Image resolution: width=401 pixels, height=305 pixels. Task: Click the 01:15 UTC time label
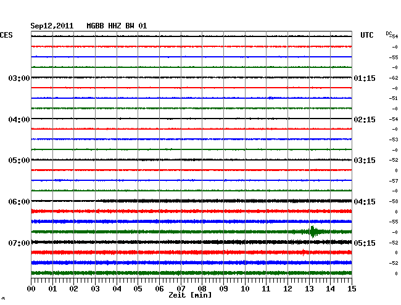365,78
